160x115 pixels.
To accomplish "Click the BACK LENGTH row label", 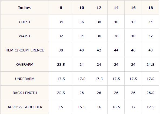I will point(25,93).
